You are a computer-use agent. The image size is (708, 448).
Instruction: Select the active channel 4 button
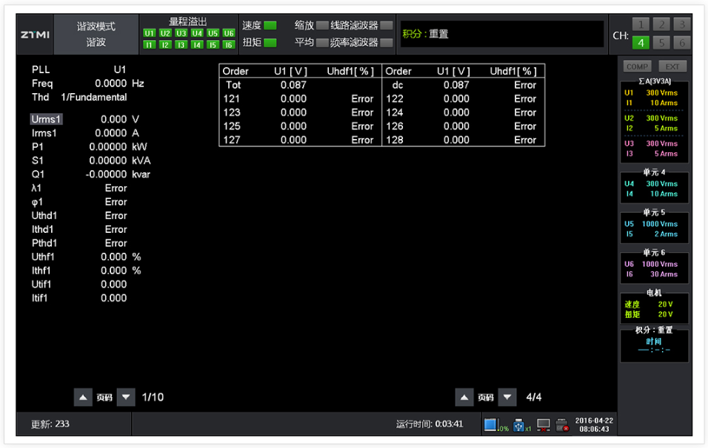(x=641, y=42)
